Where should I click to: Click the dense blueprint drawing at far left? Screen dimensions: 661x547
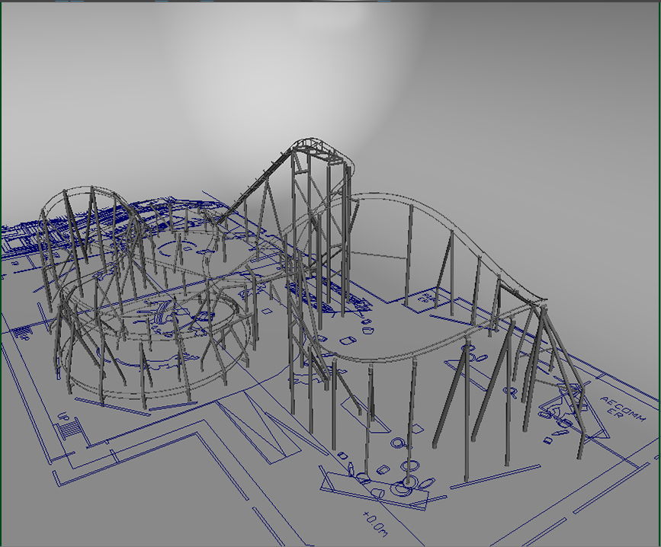[x=23, y=240]
